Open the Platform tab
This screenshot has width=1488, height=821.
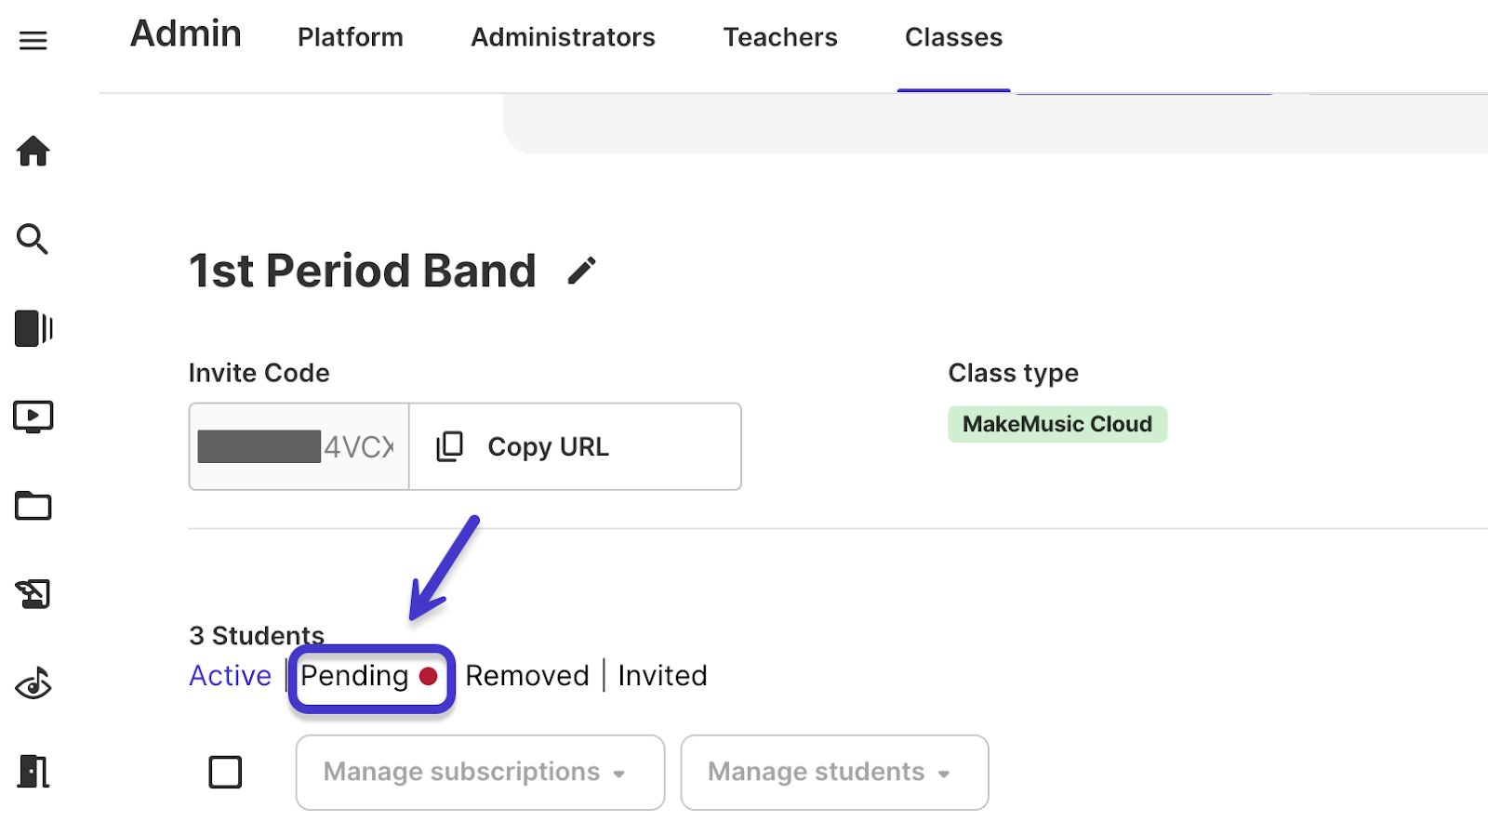[351, 37]
